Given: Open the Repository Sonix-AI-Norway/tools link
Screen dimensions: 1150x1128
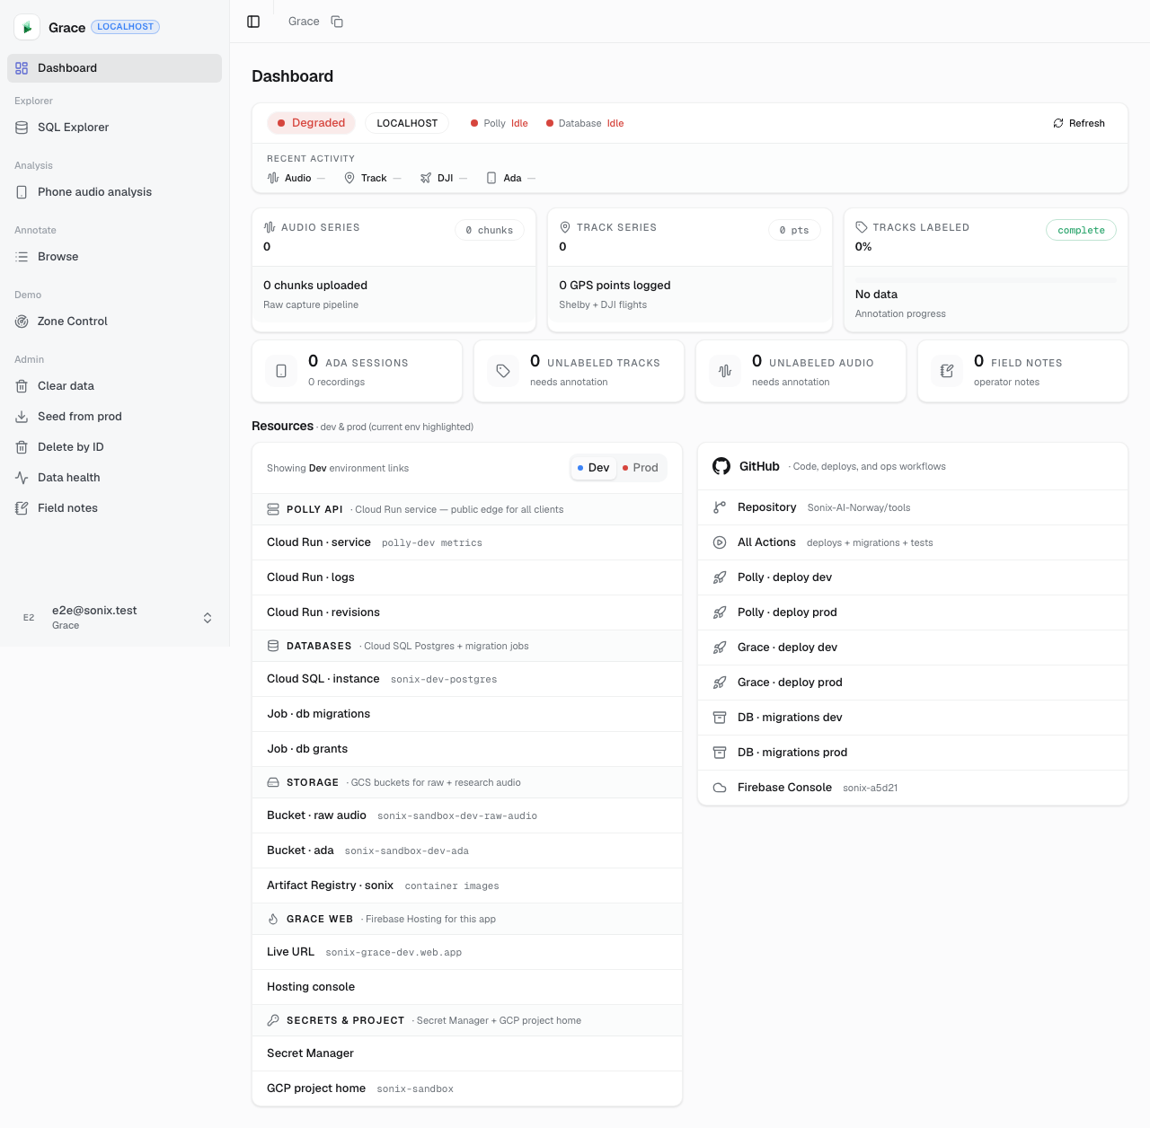Looking at the screenshot, I should [x=913, y=507].
